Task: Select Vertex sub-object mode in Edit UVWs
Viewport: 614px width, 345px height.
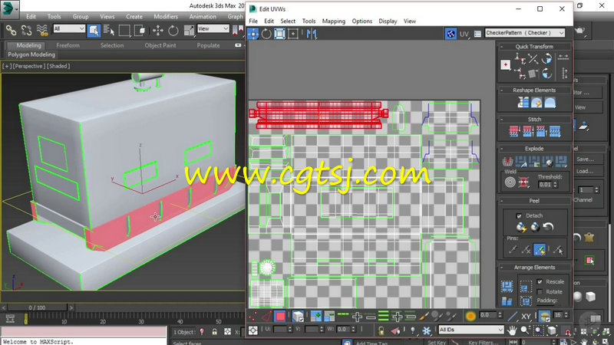Action: pyautogui.click(x=253, y=316)
